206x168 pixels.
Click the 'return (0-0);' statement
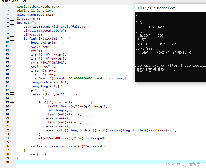36,154
